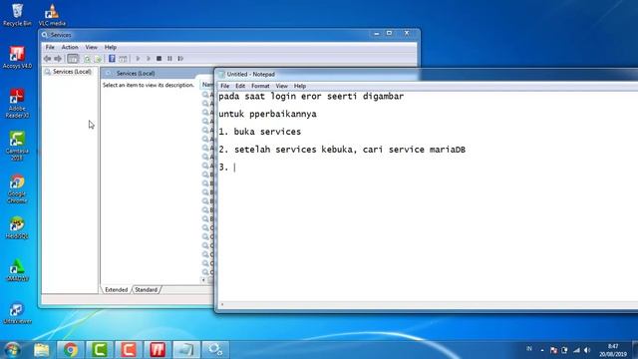The width and height of the screenshot is (638, 359).
Task: Click Notepad line mentioning mariaDB
Action: [342, 150]
